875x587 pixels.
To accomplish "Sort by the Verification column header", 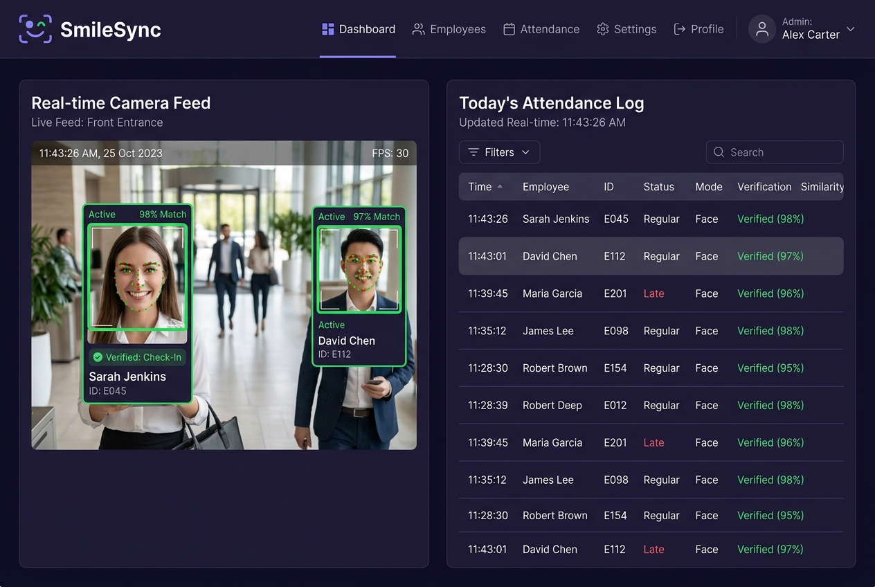I will 764,187.
